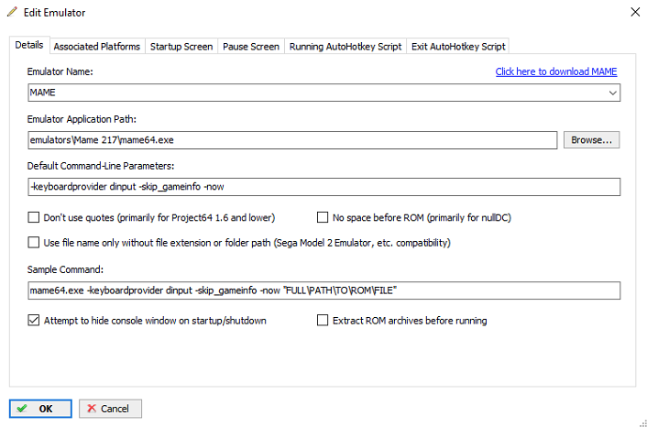Close the Edit Emulator dialog

tap(635, 13)
